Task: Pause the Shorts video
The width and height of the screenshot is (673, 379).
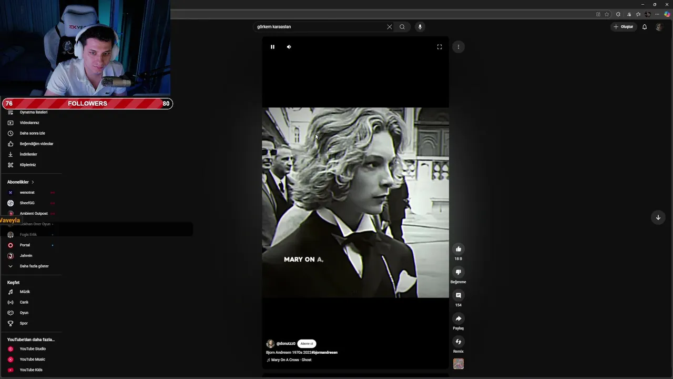Action: [x=272, y=47]
